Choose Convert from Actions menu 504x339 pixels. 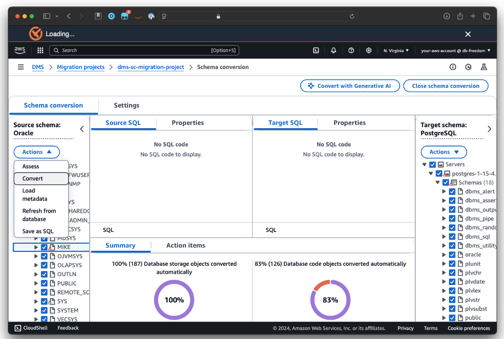[41, 179]
